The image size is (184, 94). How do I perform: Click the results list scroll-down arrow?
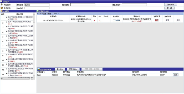coord(34,76)
